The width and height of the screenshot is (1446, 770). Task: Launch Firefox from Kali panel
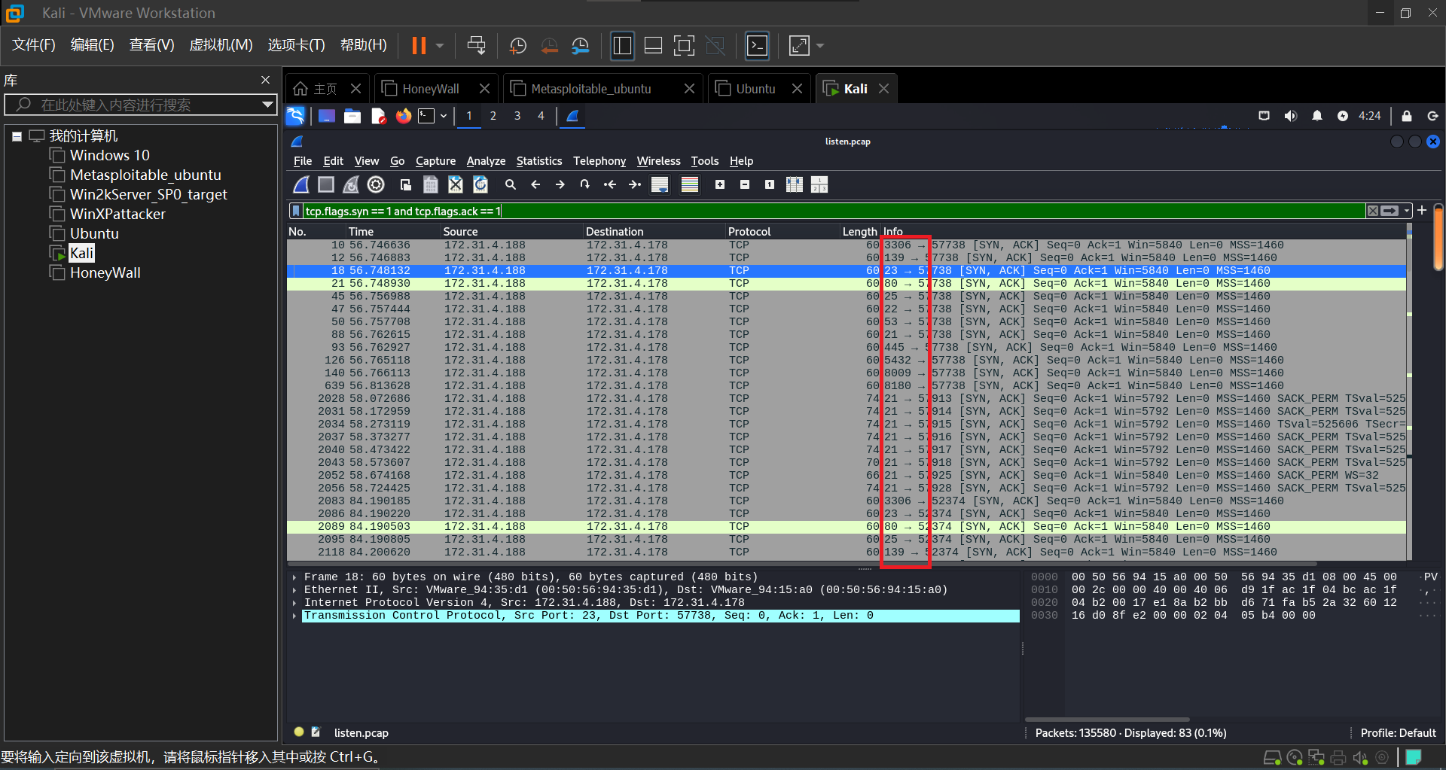point(404,116)
